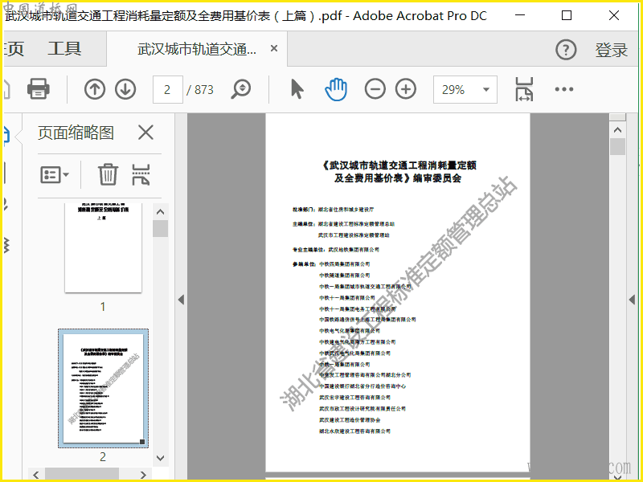Collapse the left navigation pane arrow
This screenshot has height=482, width=643.
tap(182, 300)
